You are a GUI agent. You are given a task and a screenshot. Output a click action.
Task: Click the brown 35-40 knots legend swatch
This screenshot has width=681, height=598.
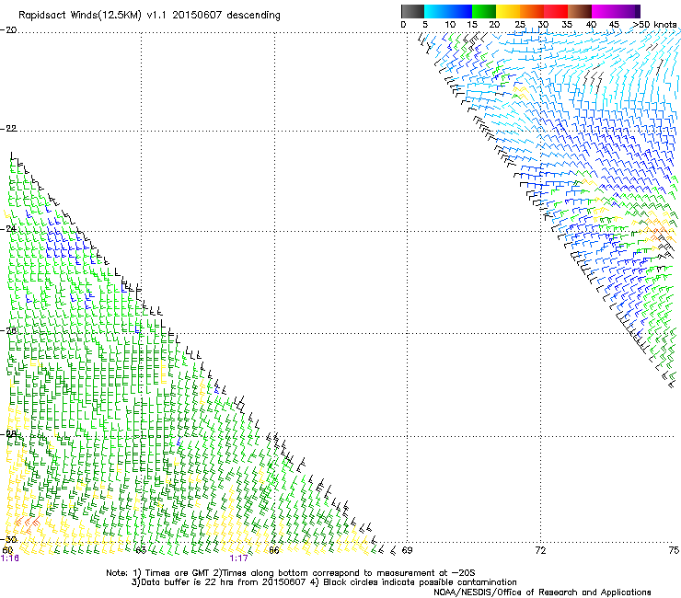click(x=580, y=11)
